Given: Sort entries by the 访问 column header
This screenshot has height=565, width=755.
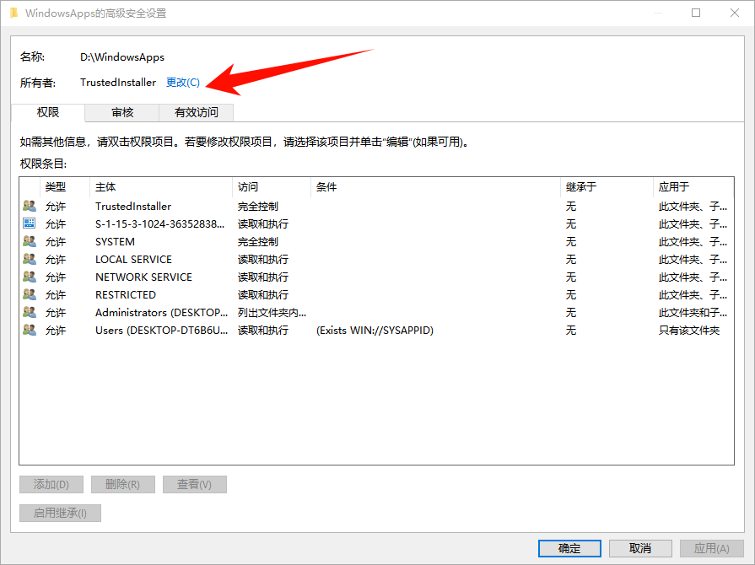Looking at the screenshot, I should [272, 187].
